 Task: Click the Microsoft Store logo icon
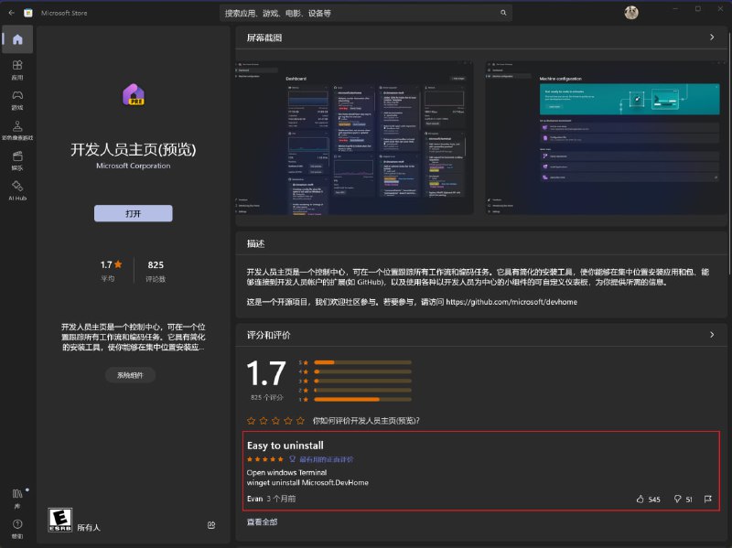tap(28, 13)
